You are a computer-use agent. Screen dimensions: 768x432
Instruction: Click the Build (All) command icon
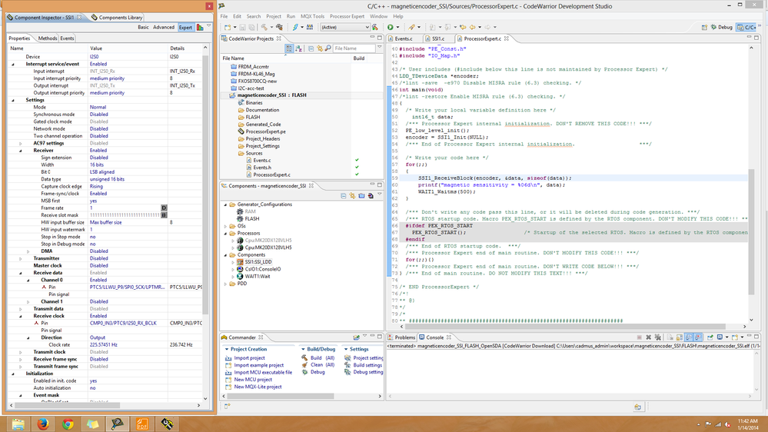304,358
